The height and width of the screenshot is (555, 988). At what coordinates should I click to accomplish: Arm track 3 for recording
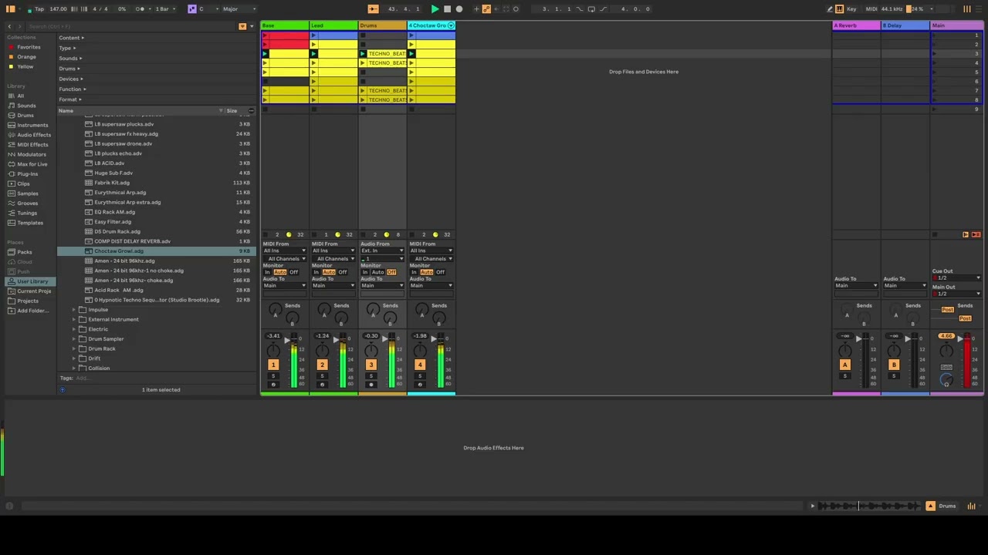[x=371, y=385]
